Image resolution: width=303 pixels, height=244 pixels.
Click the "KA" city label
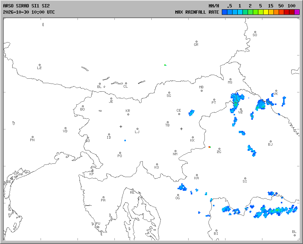[196, 178]
